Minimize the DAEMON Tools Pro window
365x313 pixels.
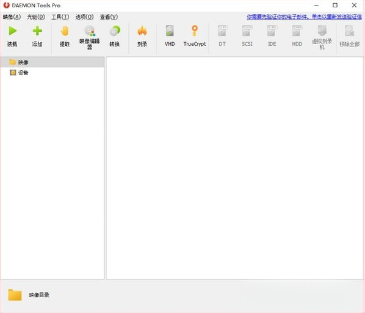pyautogui.click(x=316, y=5)
